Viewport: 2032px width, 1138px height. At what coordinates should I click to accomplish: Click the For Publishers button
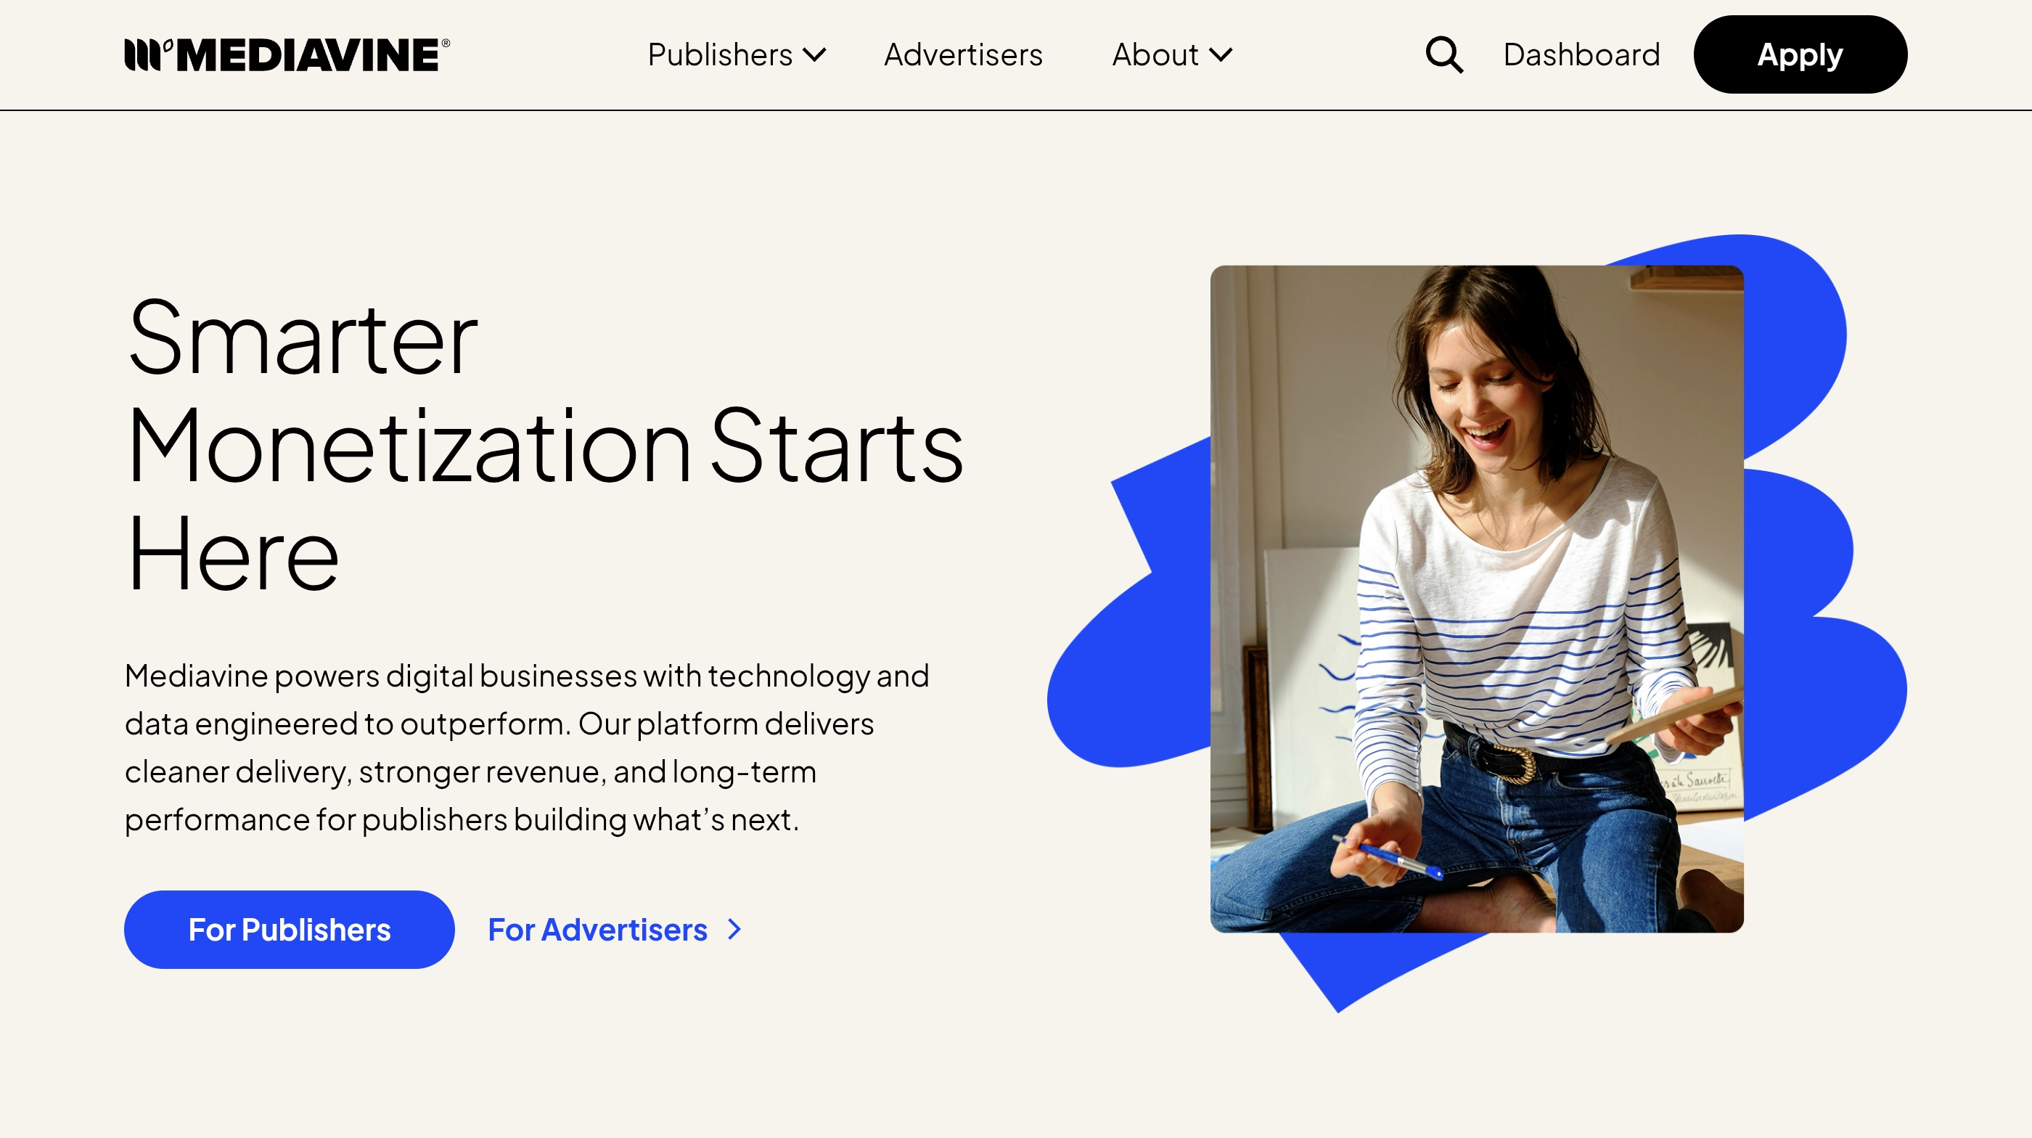pyautogui.click(x=290, y=930)
